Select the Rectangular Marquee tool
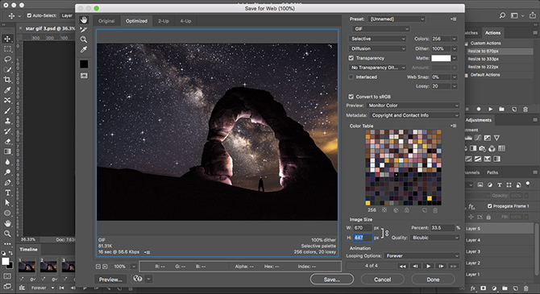The image size is (540, 294). 7,49
